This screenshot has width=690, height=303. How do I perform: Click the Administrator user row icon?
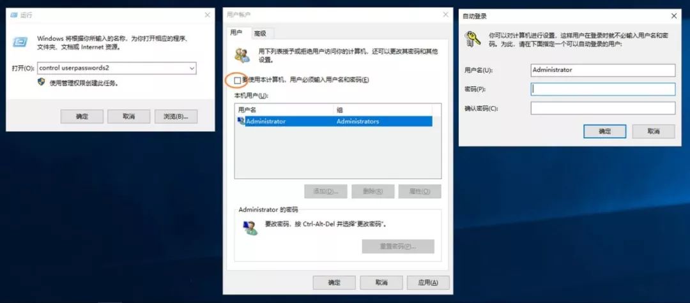tap(241, 121)
